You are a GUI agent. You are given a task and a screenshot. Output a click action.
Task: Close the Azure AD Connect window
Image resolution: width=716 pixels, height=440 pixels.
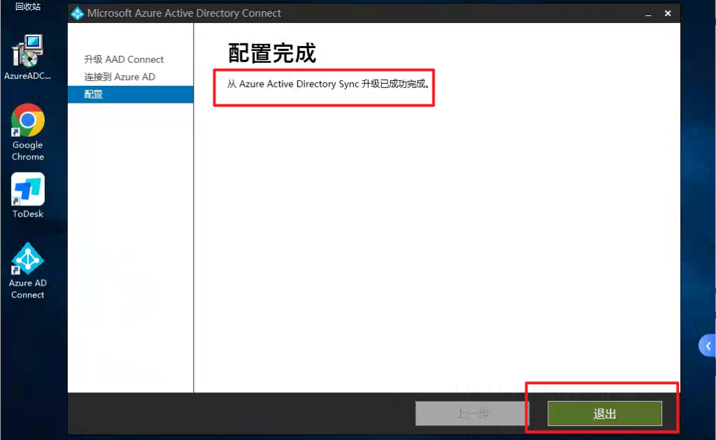pyautogui.click(x=667, y=13)
